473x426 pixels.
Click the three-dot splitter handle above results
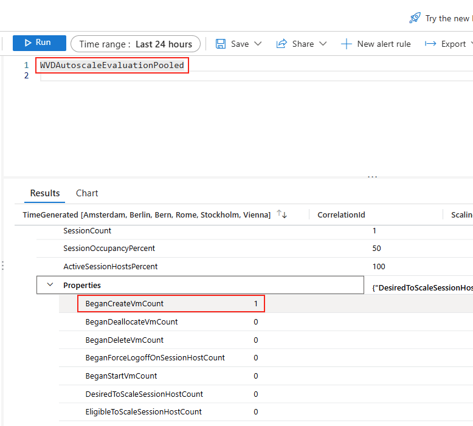(x=372, y=177)
